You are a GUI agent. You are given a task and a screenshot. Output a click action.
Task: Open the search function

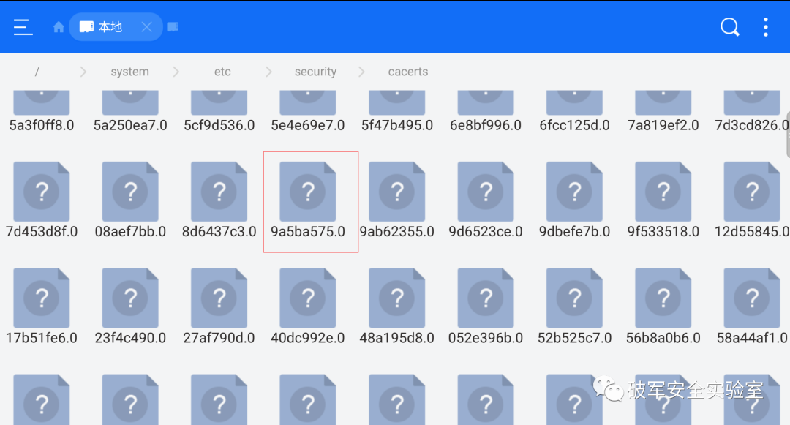tap(729, 26)
